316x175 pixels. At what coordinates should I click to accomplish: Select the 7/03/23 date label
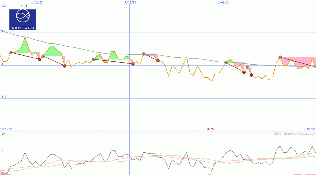[130, 2]
